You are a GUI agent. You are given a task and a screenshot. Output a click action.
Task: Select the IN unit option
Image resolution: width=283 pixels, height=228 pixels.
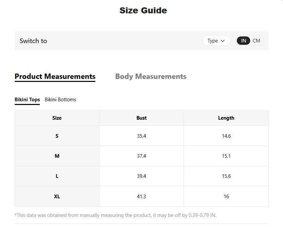(x=243, y=41)
